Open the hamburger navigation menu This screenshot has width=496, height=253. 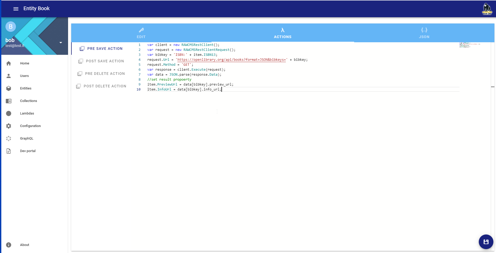(16, 9)
